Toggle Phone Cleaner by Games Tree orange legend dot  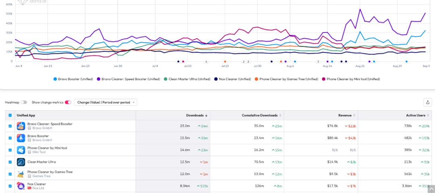(x=256, y=79)
